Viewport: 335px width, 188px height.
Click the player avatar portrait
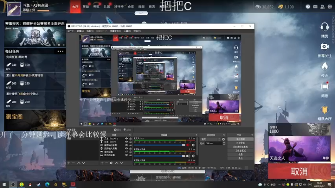[14, 9]
